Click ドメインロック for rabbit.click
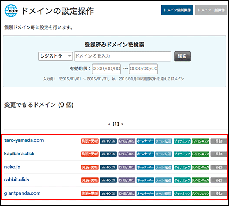This screenshot has height=206, width=229. click(200, 180)
